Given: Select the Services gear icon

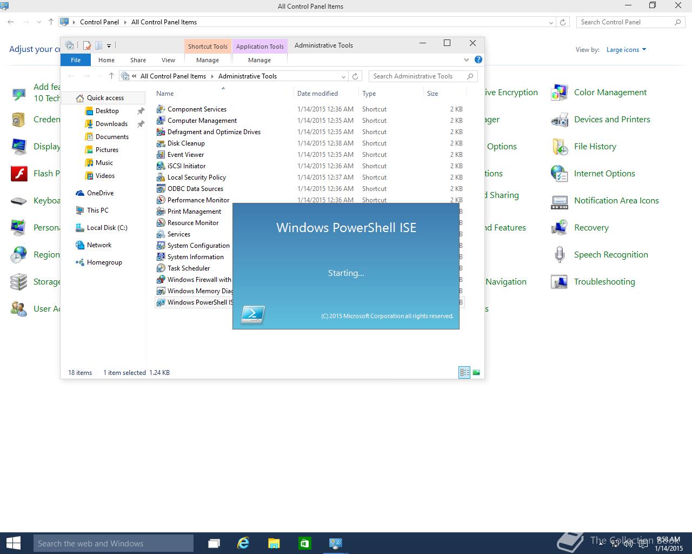Looking at the screenshot, I should point(161,234).
